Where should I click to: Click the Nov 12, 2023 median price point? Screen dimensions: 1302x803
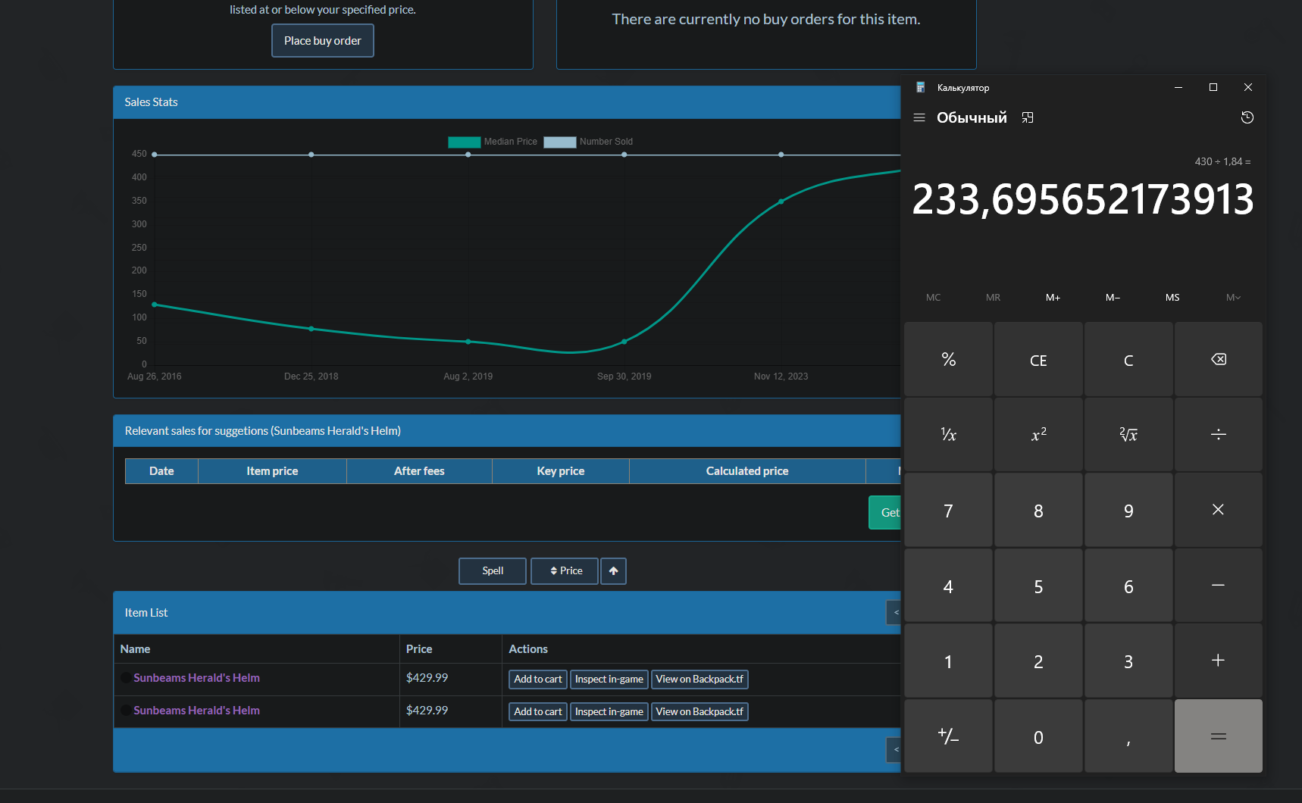point(781,202)
